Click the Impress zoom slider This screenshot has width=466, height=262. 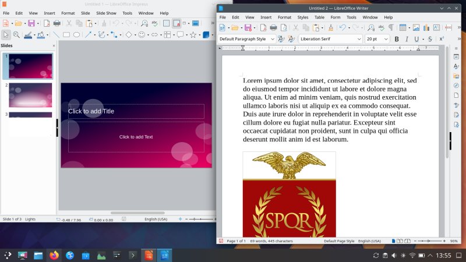(x=200, y=219)
